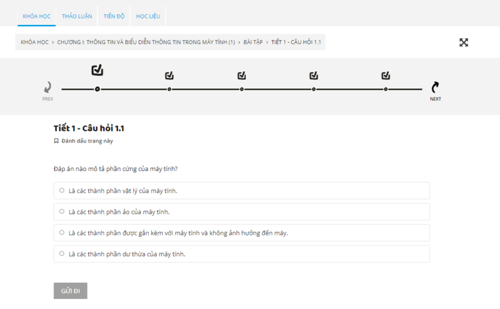Switch to the THẢO LUẬN tab
The image size is (500, 309).
pos(77,16)
